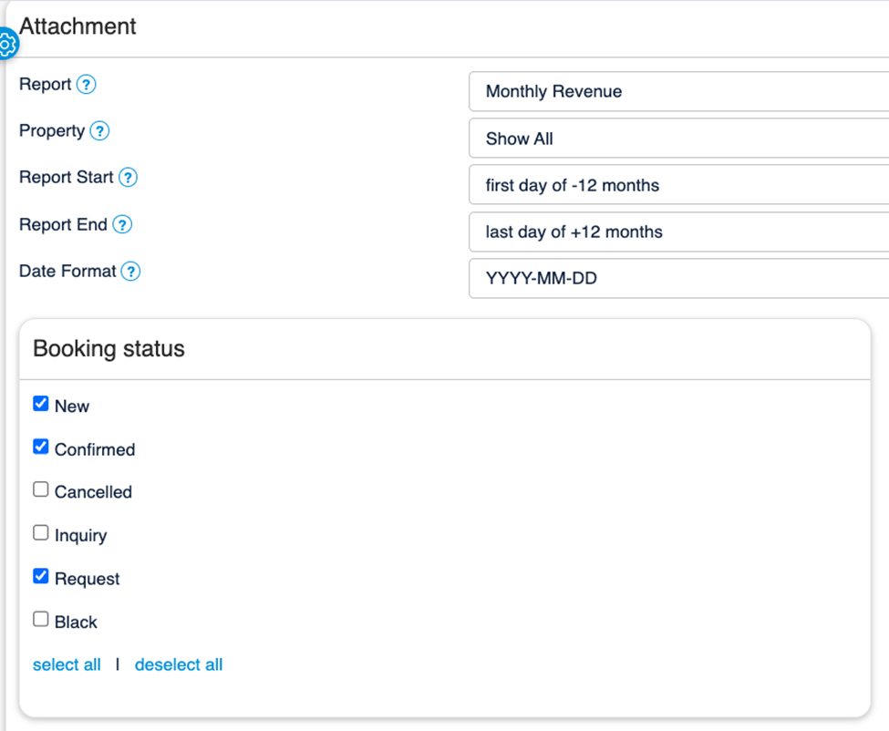Click the 'last day of +12 months' field
This screenshot has height=731, width=889.
pos(678,232)
